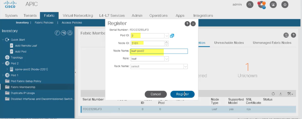
Task: Close the Register dialog
Action: [x=193, y=23]
